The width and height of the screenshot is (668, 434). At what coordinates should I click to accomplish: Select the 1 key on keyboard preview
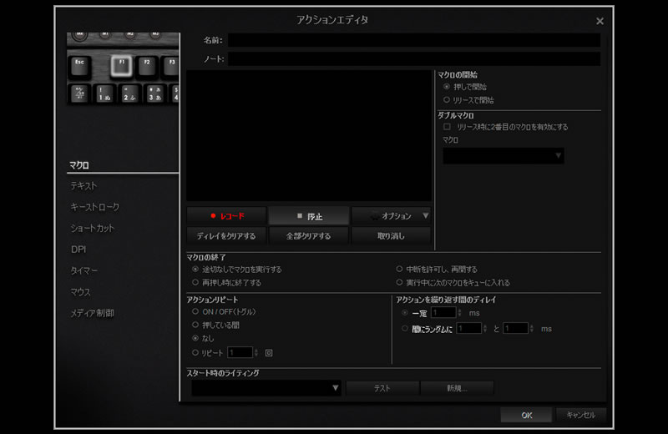pos(104,93)
